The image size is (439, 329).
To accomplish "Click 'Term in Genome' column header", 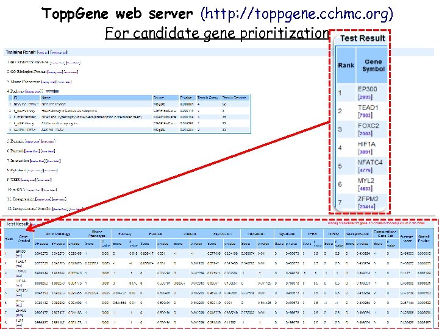I will click(x=234, y=97).
